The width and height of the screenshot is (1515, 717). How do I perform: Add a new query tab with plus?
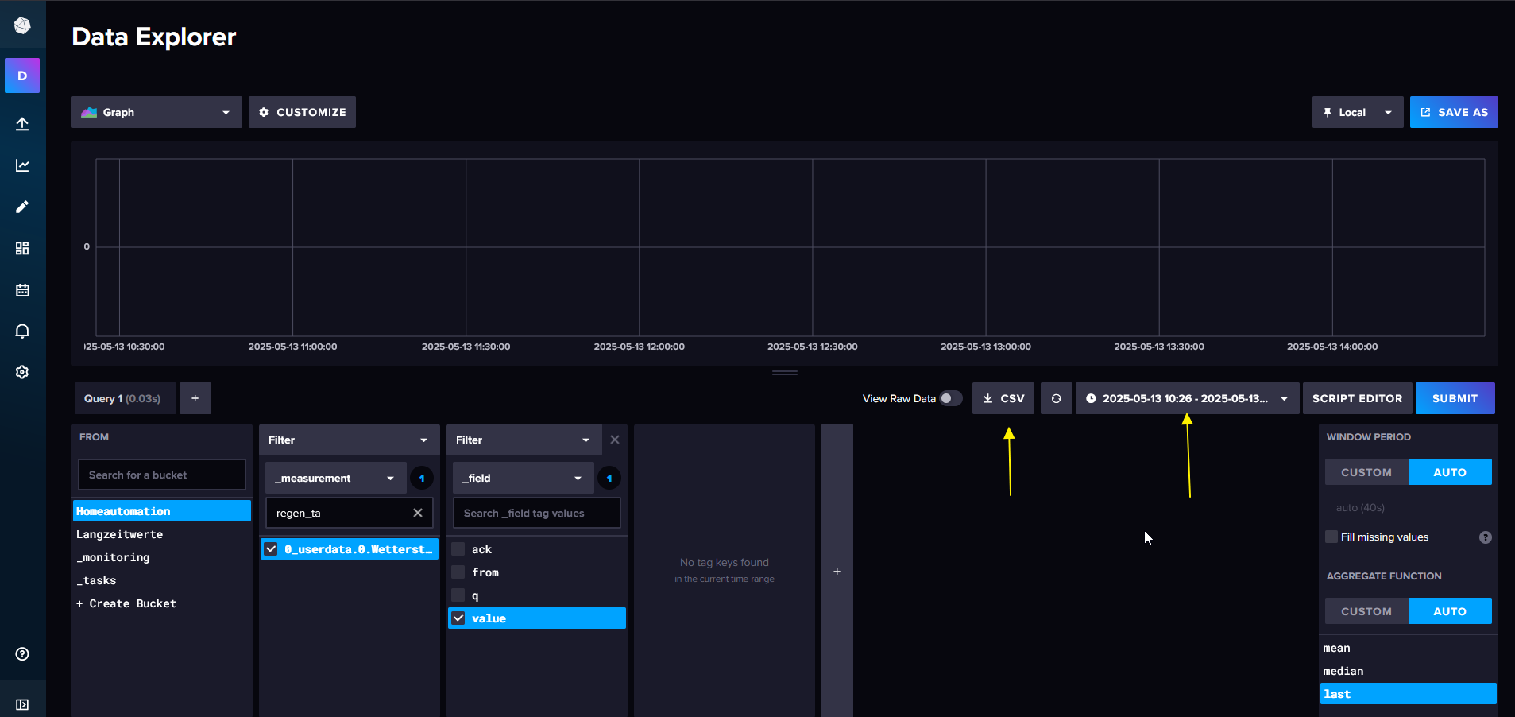tap(195, 398)
